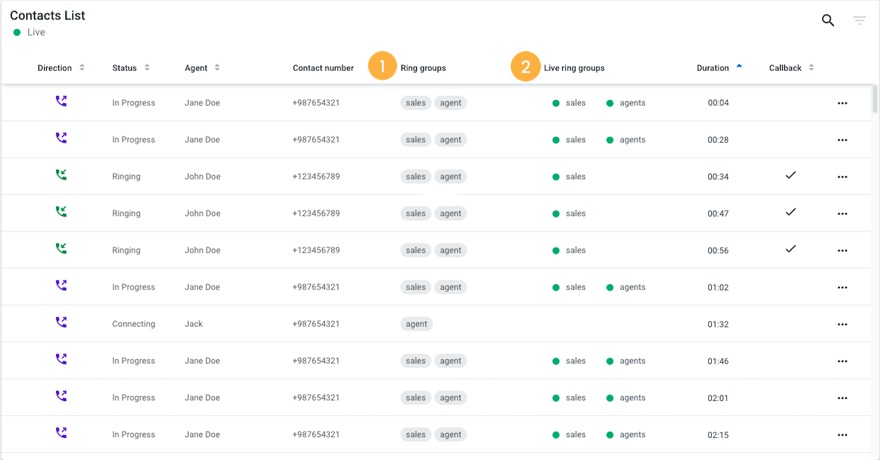
Task: Click the outgoing call icon on the 01:02 duration row
Action: tap(61, 285)
